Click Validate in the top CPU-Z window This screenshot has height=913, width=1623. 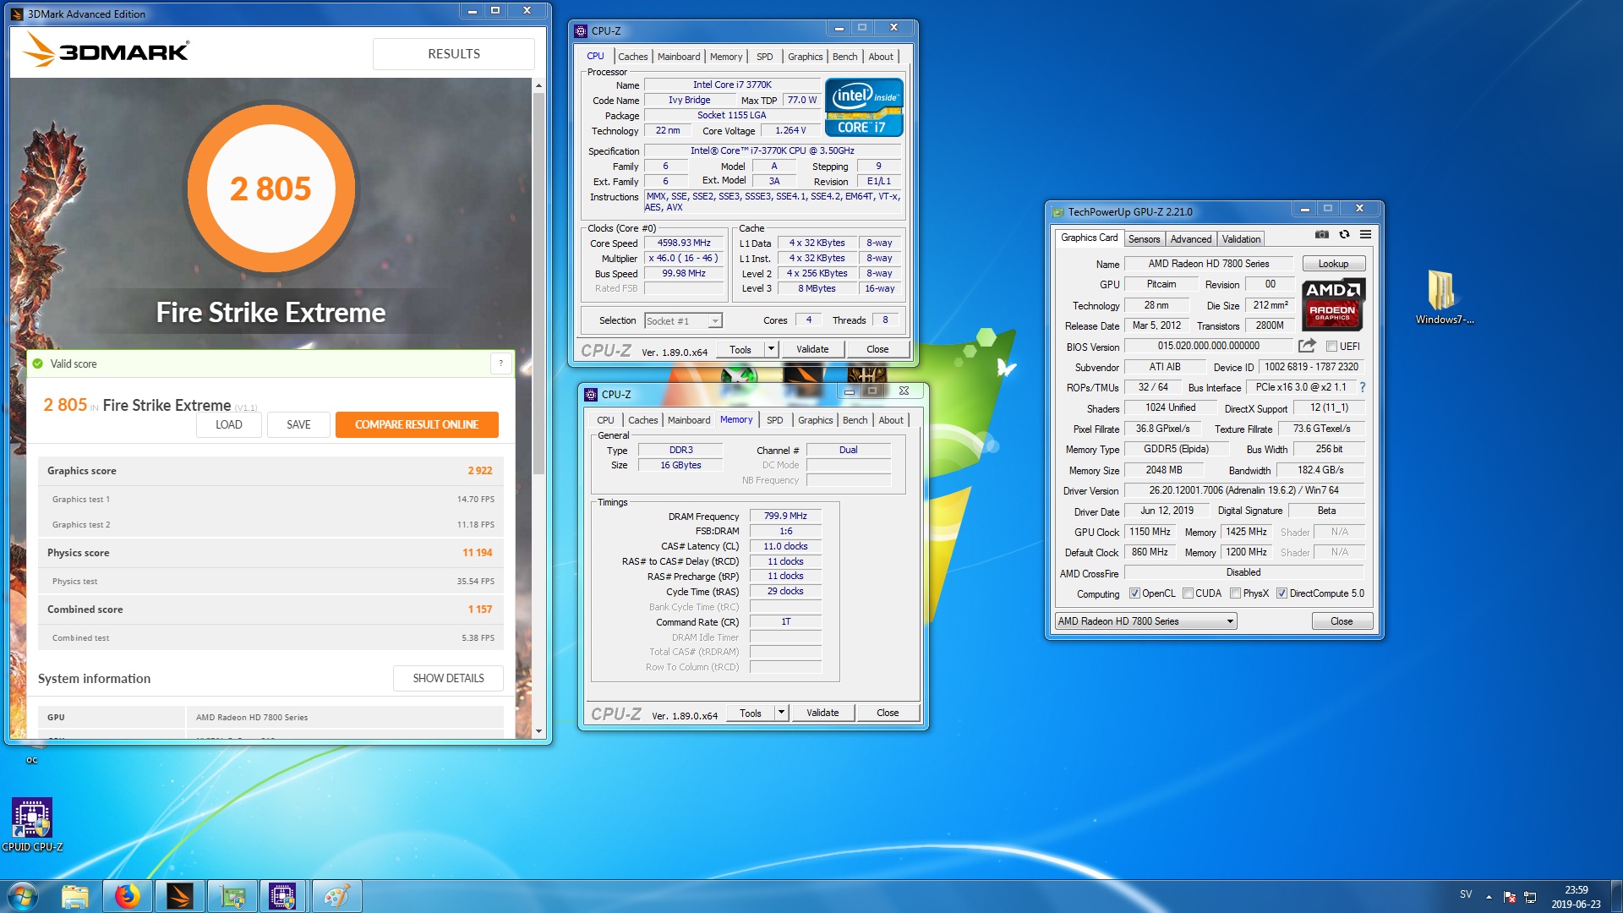[x=812, y=349]
